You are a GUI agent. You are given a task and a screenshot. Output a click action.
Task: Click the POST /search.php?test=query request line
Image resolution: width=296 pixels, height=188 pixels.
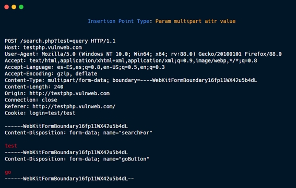[x=60, y=41]
